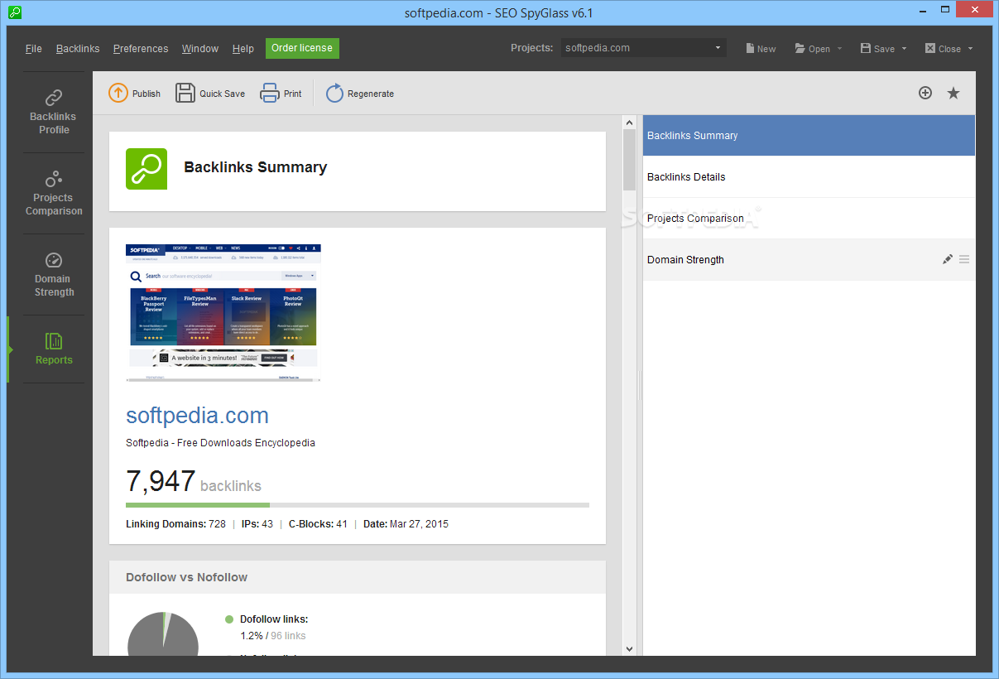Click the star favorites icon
The image size is (999, 679).
953,93
